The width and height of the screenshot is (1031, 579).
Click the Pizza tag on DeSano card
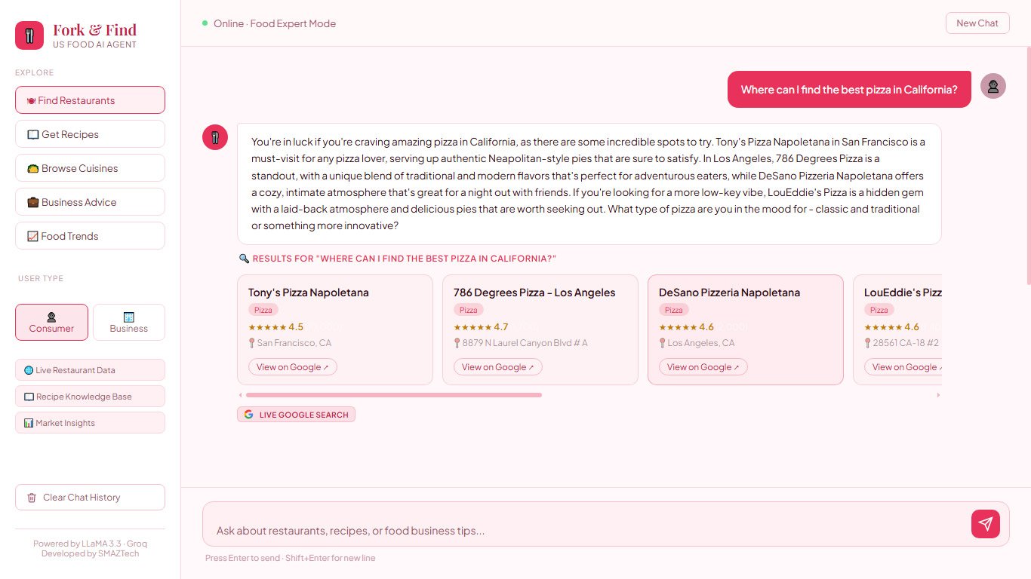674,310
